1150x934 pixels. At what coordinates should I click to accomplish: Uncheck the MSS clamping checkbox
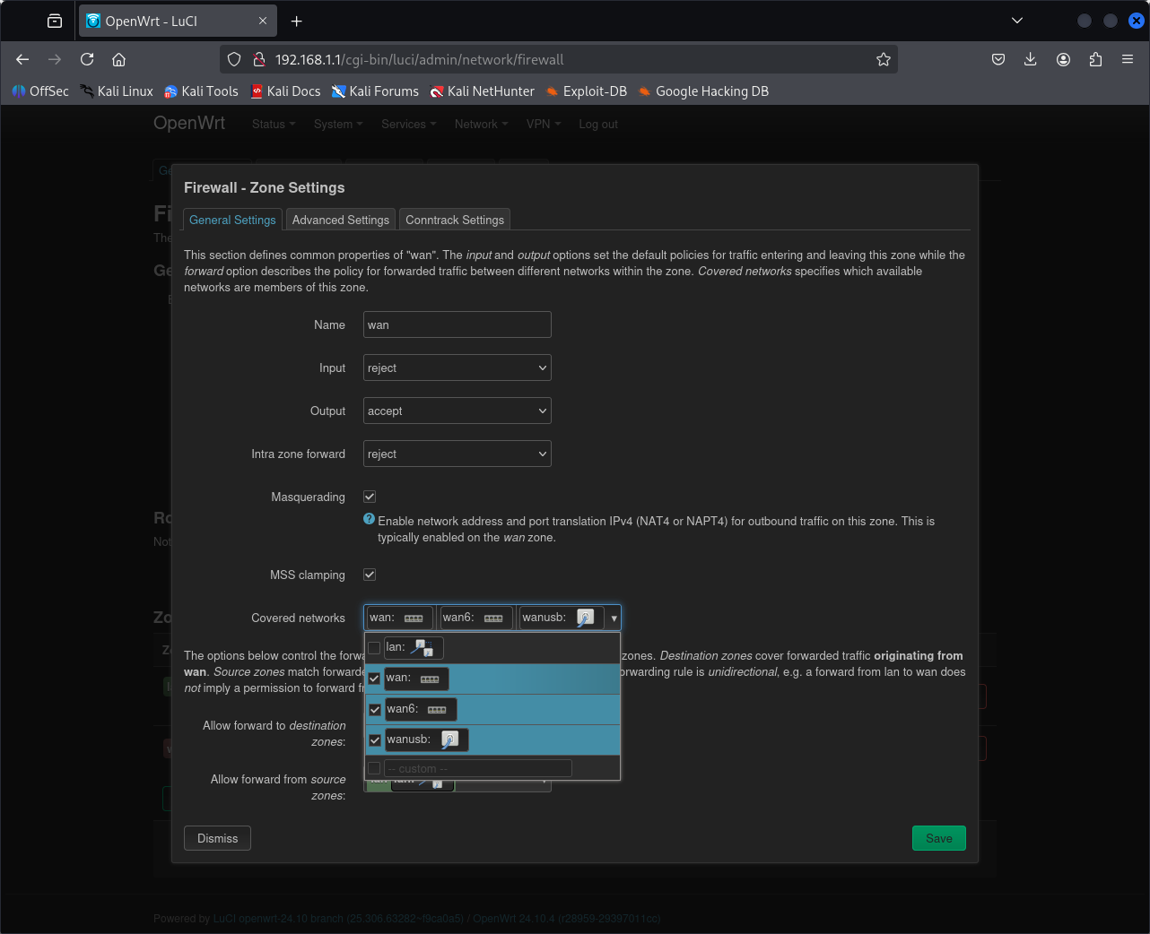tap(370, 575)
